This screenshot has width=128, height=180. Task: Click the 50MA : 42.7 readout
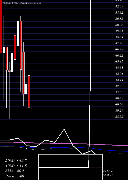point(16,161)
